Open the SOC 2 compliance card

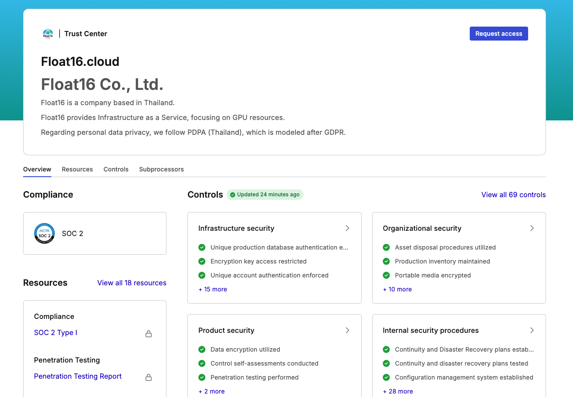[x=95, y=233]
